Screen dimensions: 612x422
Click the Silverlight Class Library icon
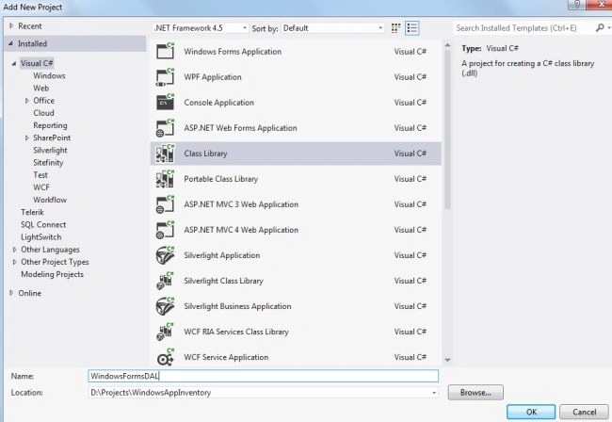(x=165, y=281)
